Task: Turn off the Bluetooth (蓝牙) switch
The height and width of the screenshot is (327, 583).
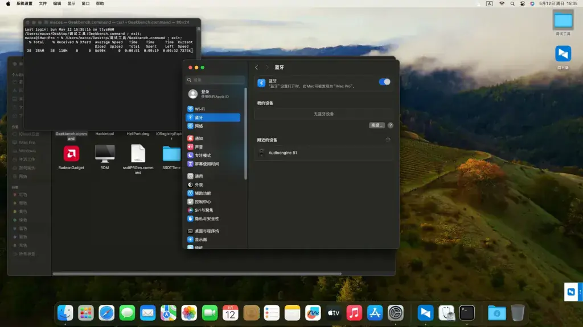Action: tap(384, 82)
